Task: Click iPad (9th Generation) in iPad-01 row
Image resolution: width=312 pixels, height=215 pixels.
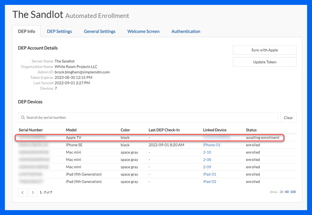Action: click(x=84, y=174)
